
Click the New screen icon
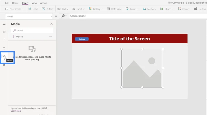pyautogui.click(x=7, y=9)
